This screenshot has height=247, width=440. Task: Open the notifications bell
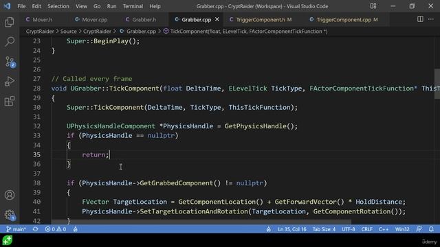(x=431, y=229)
